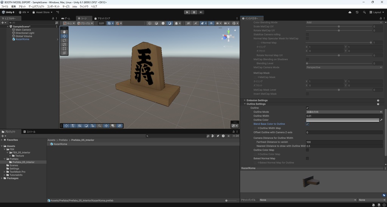Click the Pause button
The width and height of the screenshot is (387, 207).
click(x=194, y=12)
